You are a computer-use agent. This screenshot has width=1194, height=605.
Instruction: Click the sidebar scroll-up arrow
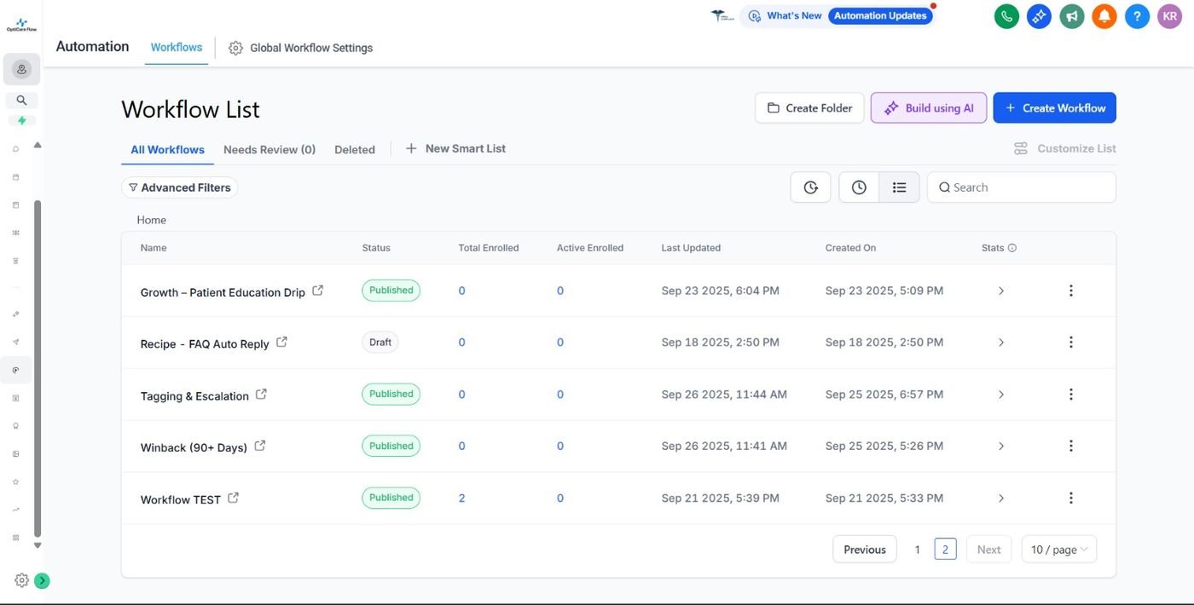pos(38,145)
